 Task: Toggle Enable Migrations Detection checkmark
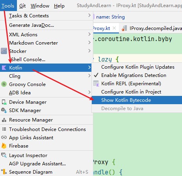(x=96, y=75)
